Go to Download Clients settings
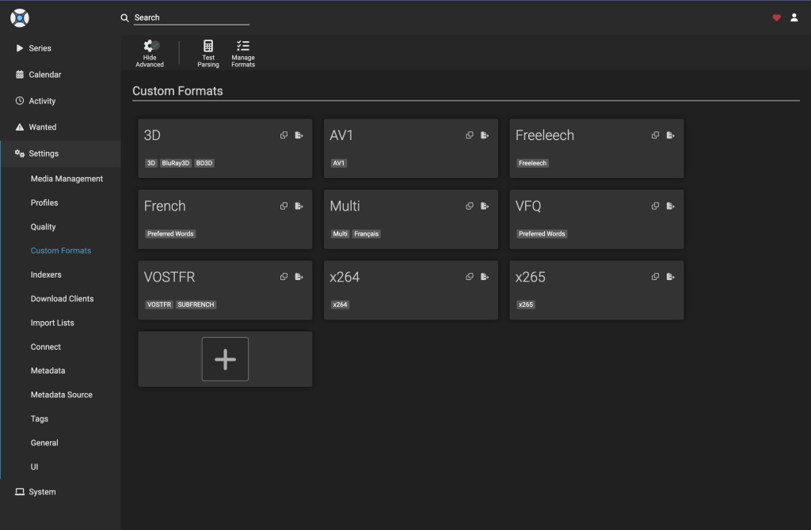This screenshot has height=530, width=811. pos(62,298)
